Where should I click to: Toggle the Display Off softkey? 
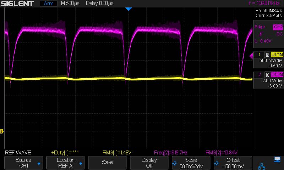[149, 163]
